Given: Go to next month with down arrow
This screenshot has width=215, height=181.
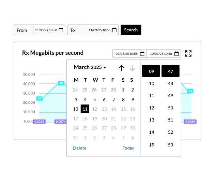Looking at the screenshot, I should [x=132, y=68].
